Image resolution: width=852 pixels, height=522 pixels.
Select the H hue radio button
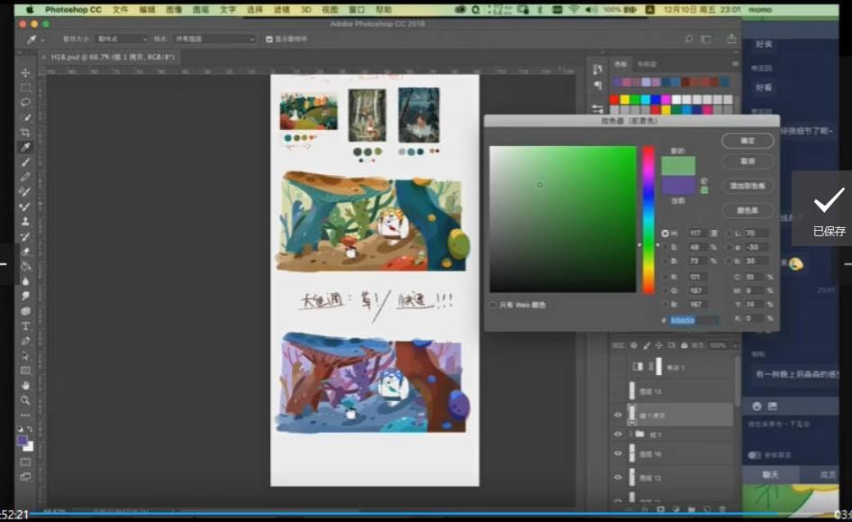tap(666, 234)
